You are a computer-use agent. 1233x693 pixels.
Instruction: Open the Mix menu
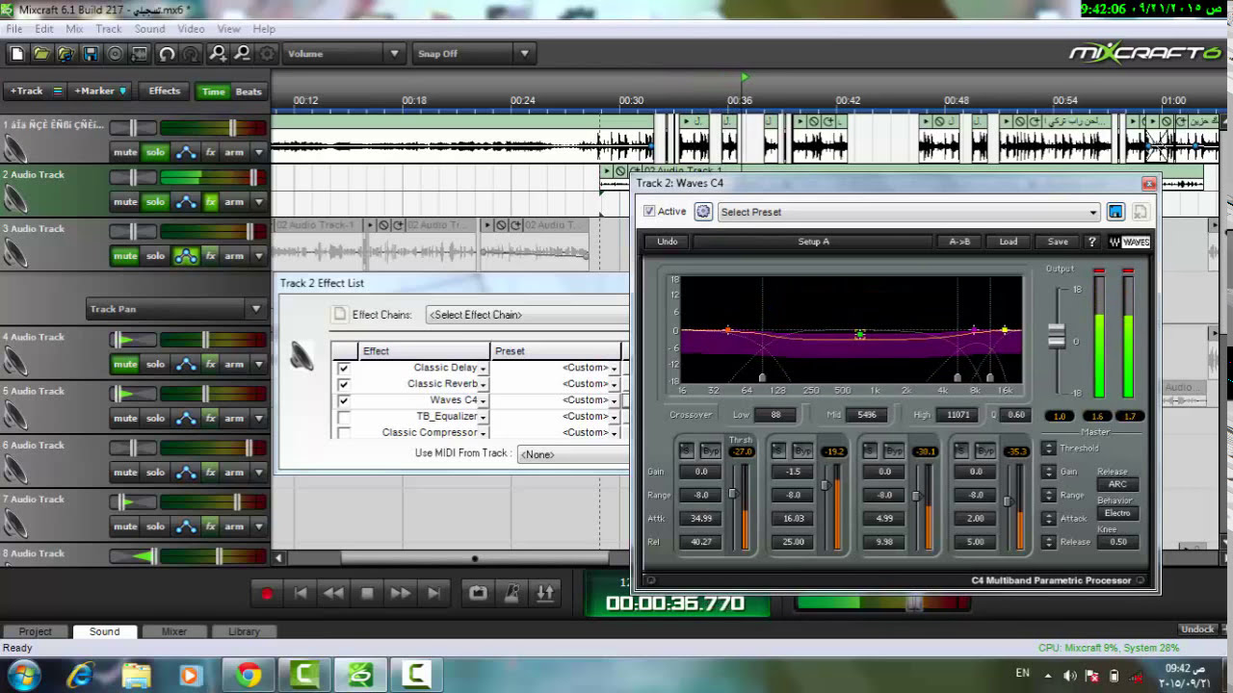coord(74,29)
